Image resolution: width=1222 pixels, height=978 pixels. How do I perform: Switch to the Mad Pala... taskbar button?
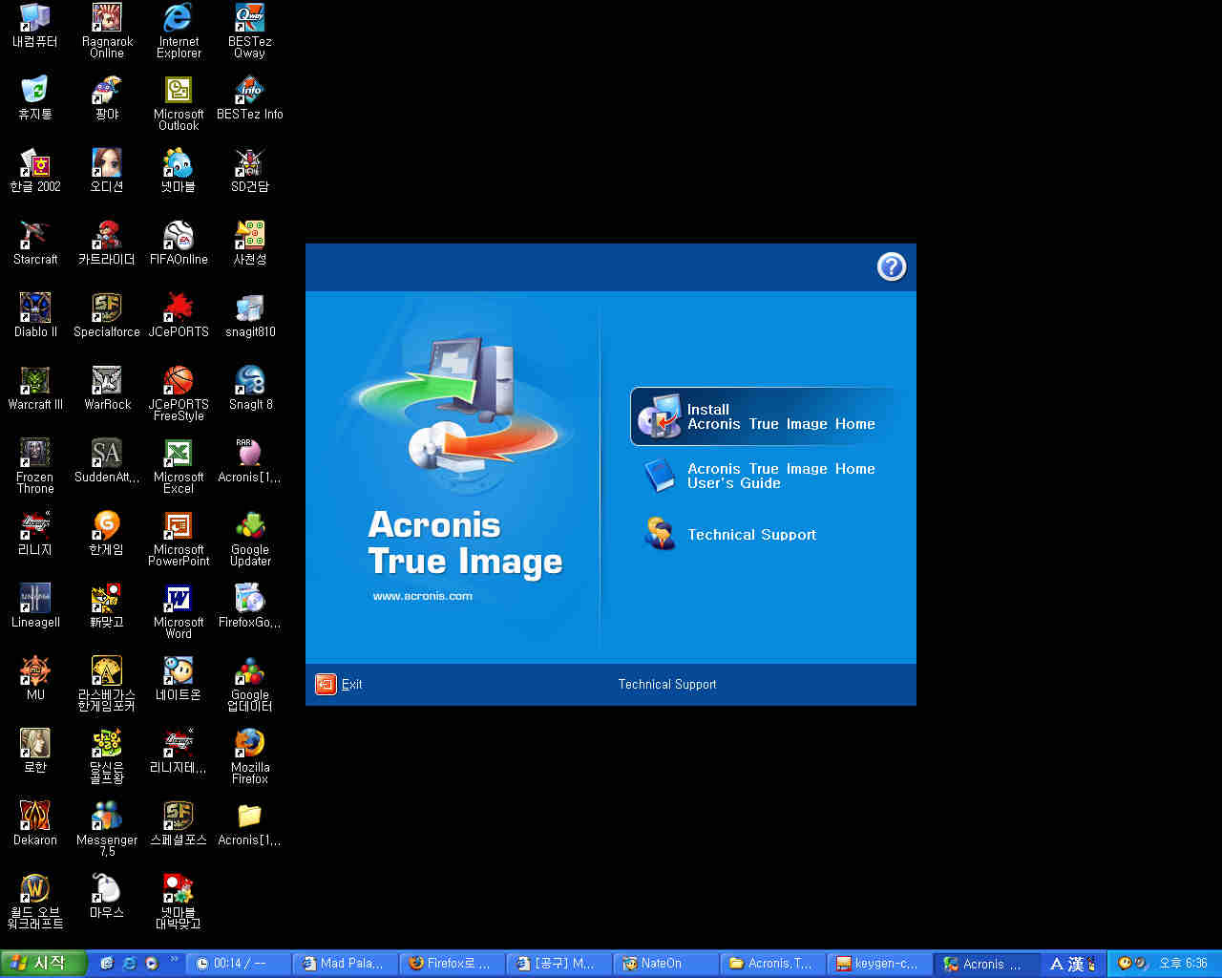click(x=343, y=964)
